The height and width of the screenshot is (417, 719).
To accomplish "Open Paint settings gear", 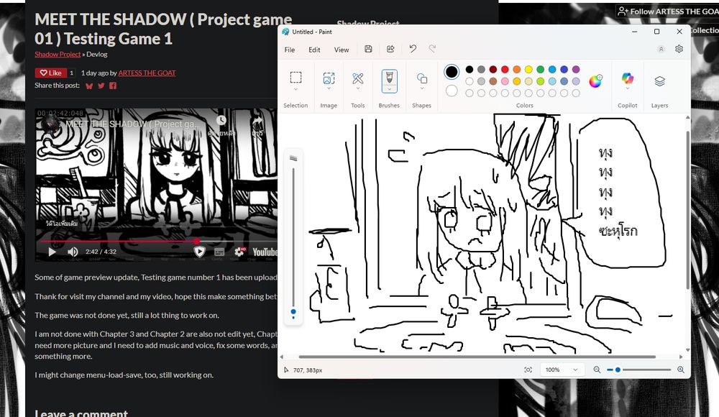I will click(x=679, y=49).
